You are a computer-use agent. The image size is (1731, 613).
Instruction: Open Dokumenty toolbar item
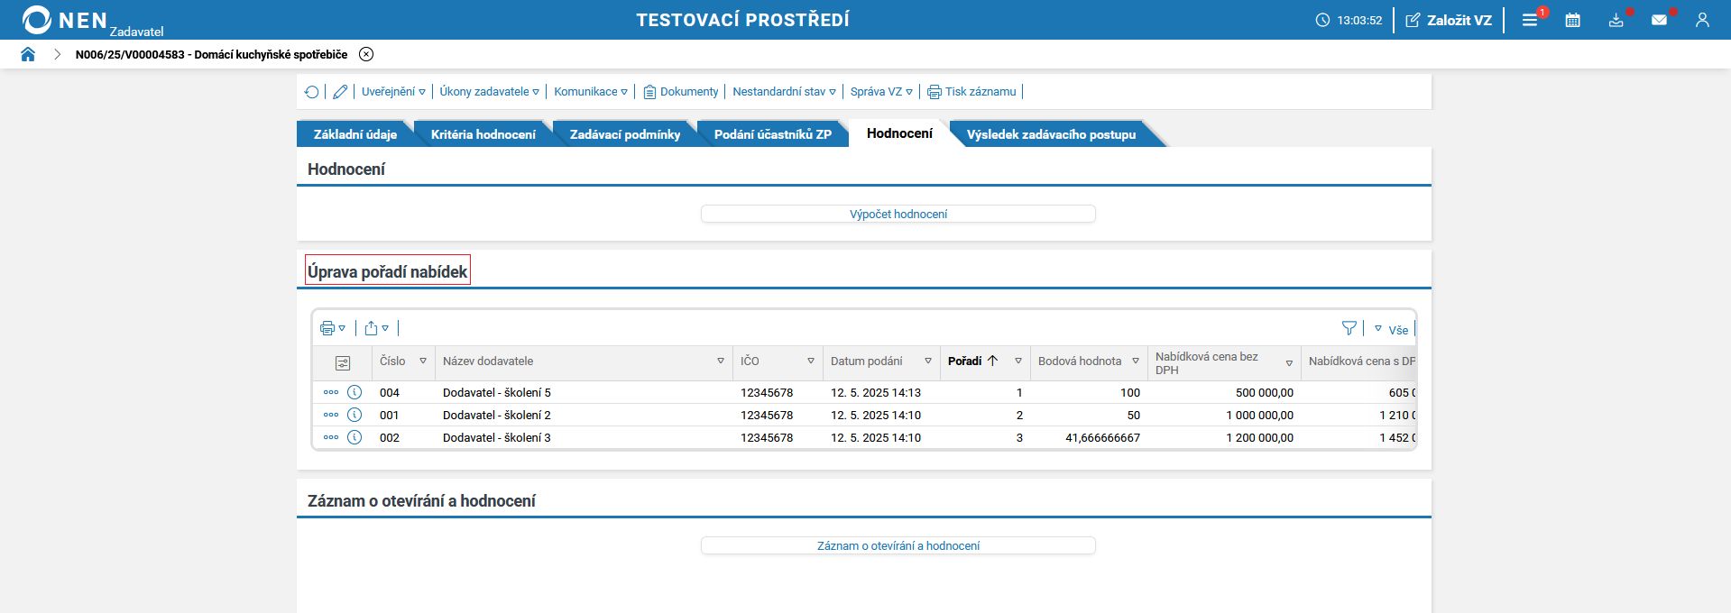click(x=681, y=92)
